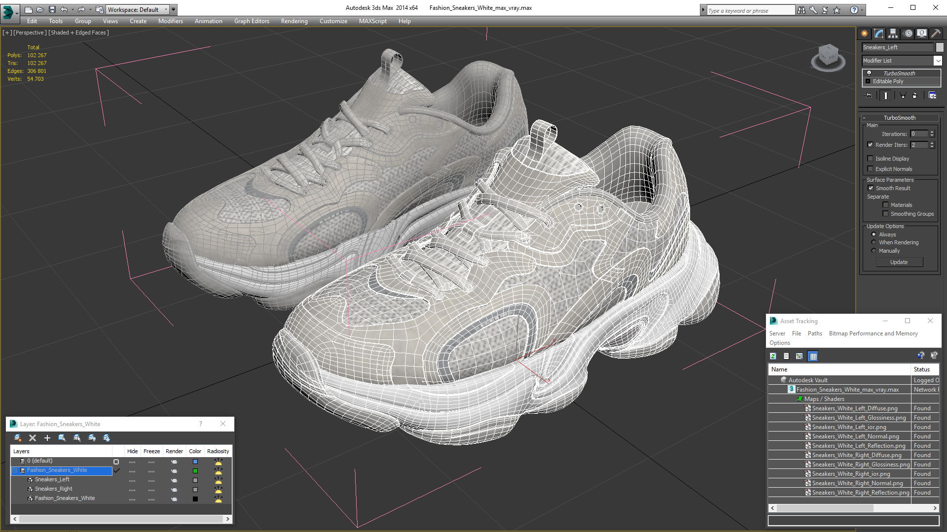Open the Hierarchy command panel tab
This screenshot has height=532, width=947.
pyautogui.click(x=893, y=33)
